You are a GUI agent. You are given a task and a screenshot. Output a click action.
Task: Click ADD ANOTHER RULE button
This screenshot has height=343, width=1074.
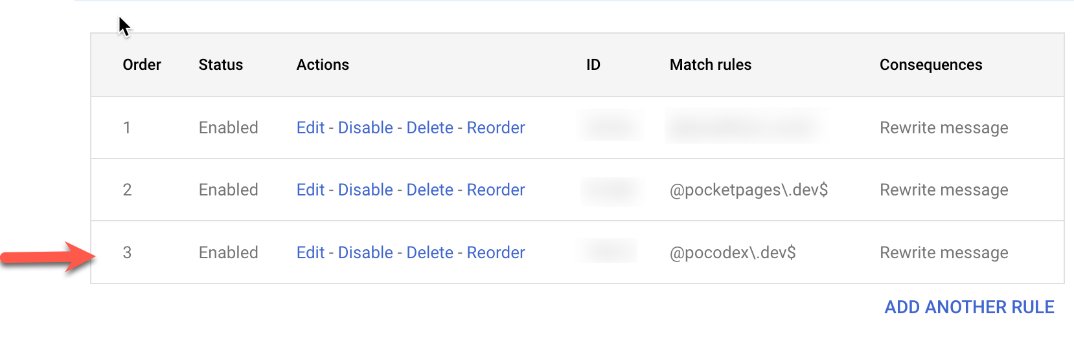click(969, 307)
